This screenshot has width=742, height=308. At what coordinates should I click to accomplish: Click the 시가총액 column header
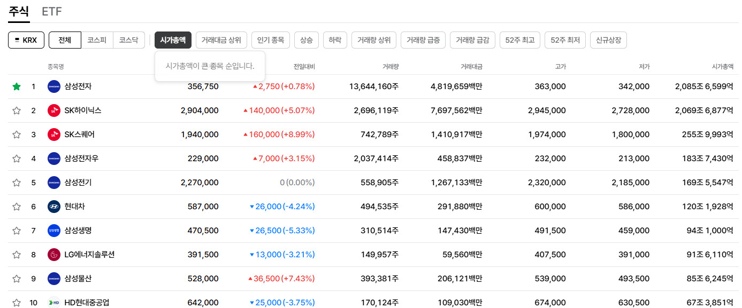click(x=722, y=67)
